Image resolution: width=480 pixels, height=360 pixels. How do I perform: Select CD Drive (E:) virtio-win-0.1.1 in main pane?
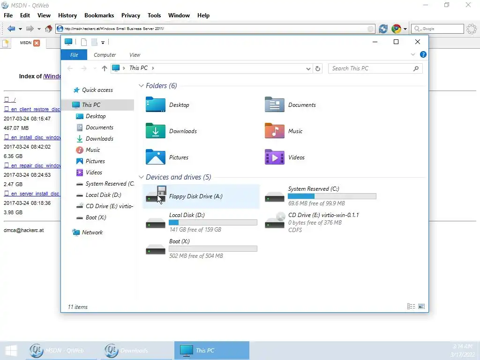tap(321, 223)
